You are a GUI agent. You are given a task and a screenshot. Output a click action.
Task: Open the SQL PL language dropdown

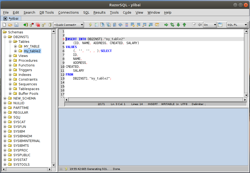pyautogui.click(x=246, y=25)
